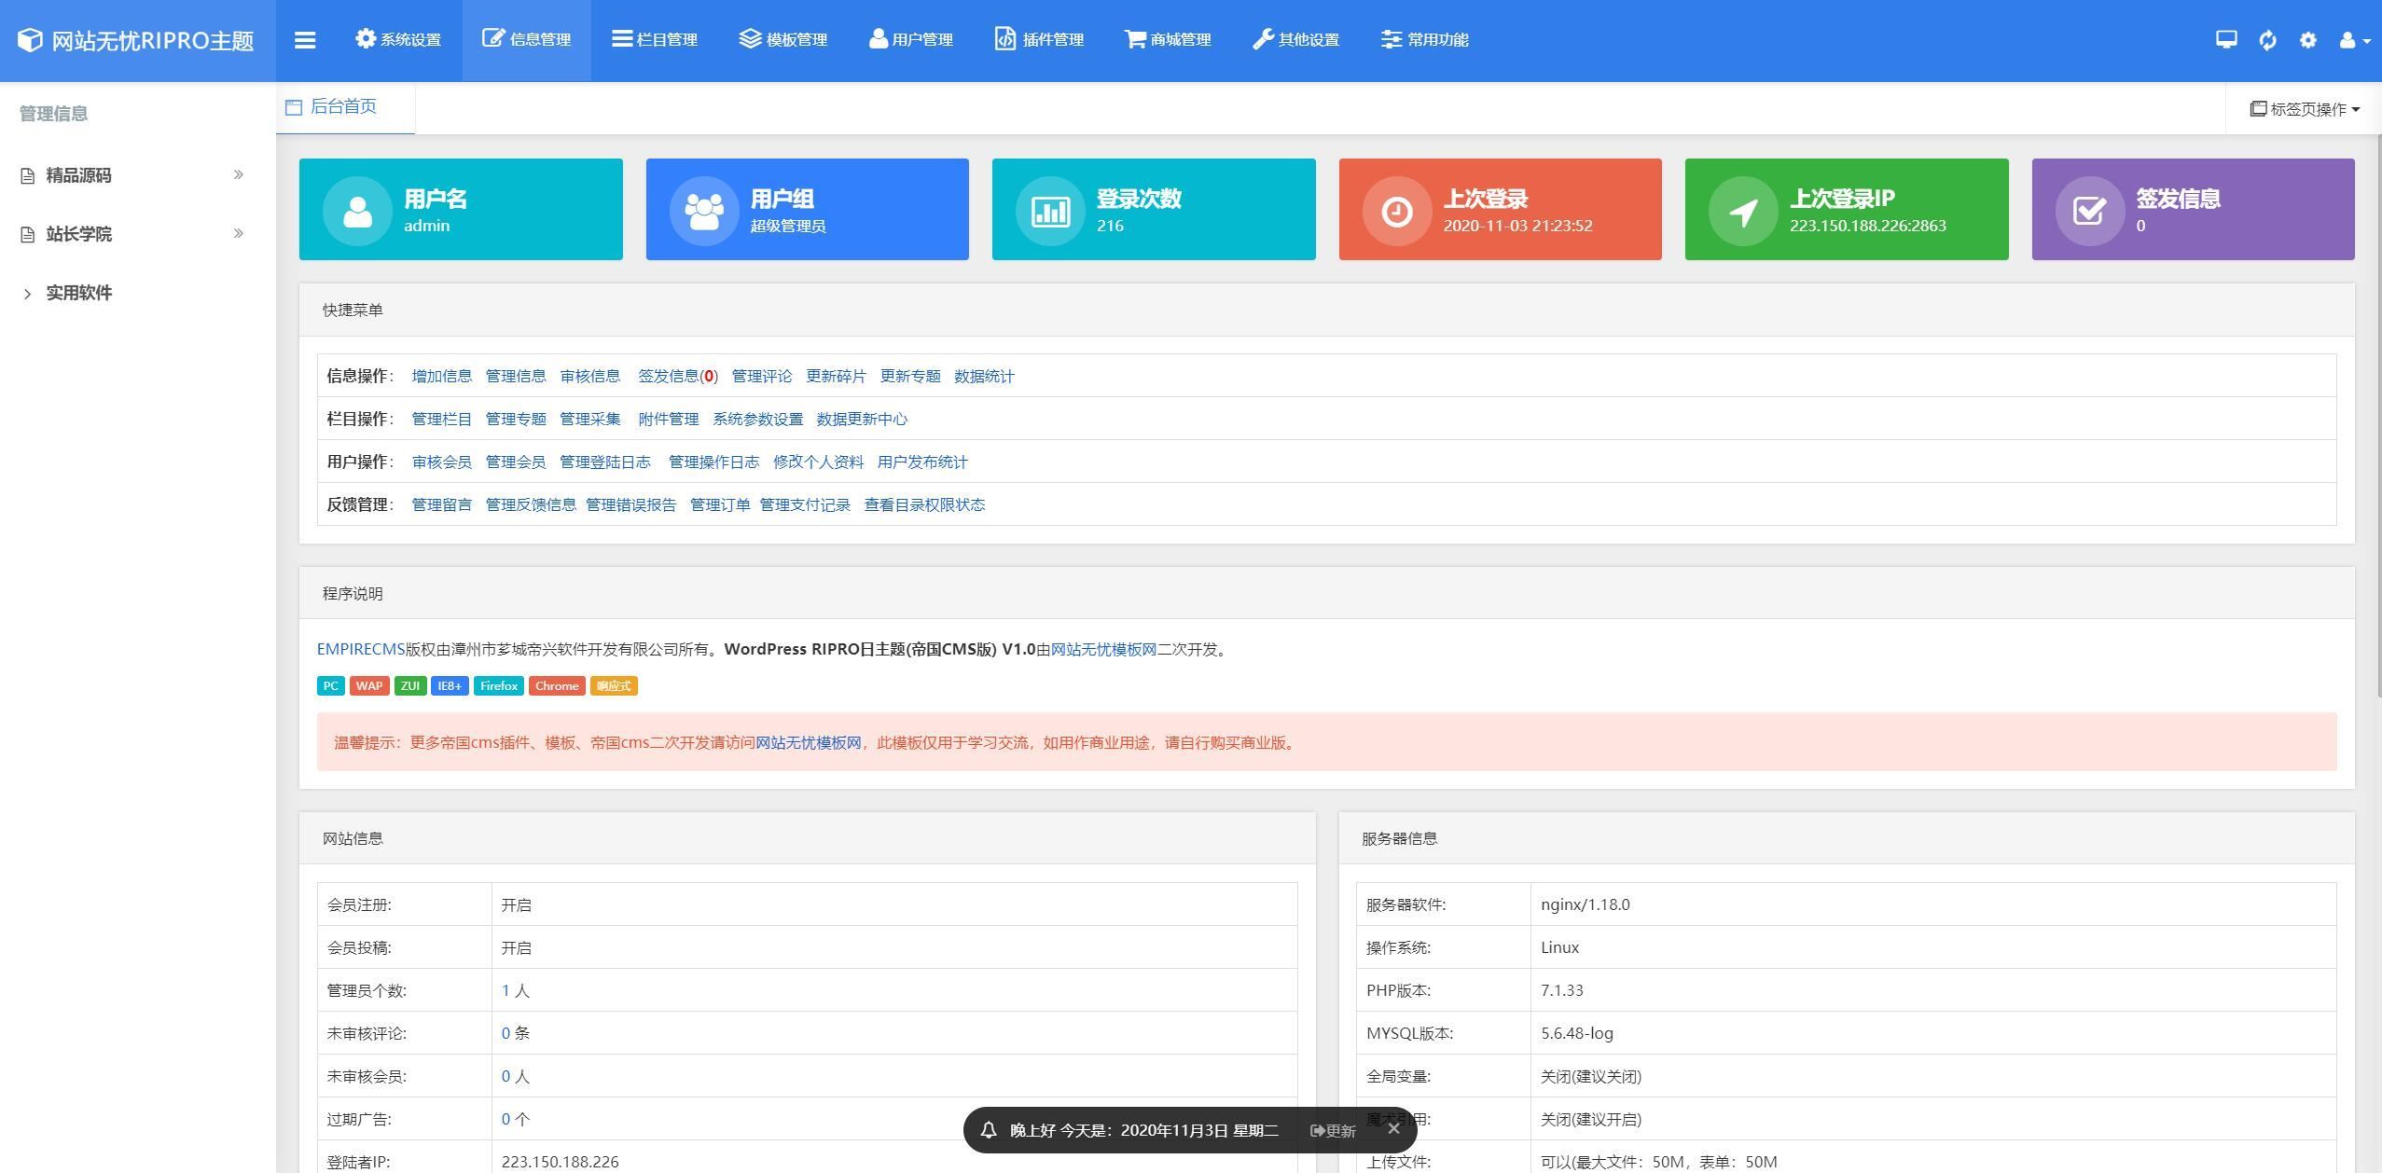
Task: Click the bell icon in notification toast
Action: [x=989, y=1130]
